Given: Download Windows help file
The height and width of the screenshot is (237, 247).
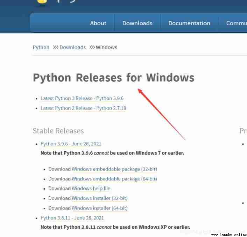Looking at the screenshot, I should tap(91, 189).
